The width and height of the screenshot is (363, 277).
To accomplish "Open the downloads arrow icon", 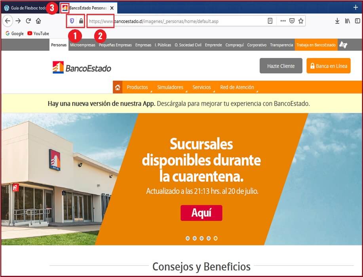I will tap(337, 21).
